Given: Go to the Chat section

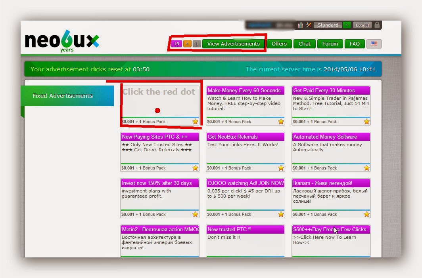Looking at the screenshot, I should tap(304, 44).
